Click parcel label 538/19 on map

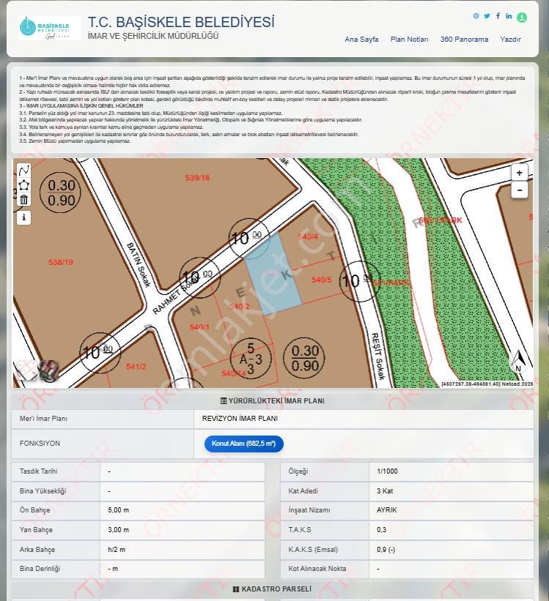point(61,262)
